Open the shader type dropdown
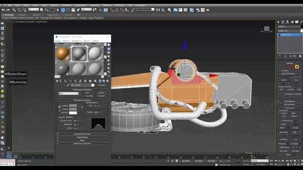The image size is (303, 170). click(x=68, y=93)
